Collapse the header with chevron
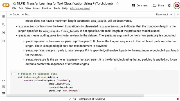This screenshot has height=101, width=180. pos(178,14)
